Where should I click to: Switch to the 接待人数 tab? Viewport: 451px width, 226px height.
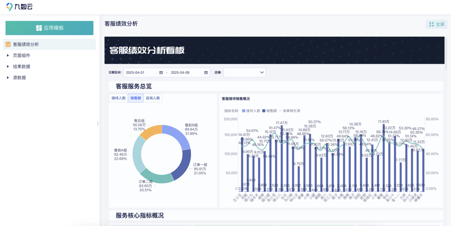(x=118, y=98)
